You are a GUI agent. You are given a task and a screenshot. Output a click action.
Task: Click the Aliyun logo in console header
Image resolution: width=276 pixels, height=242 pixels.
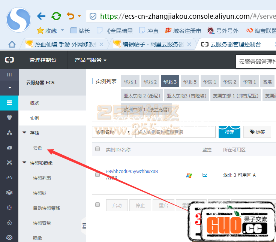(9, 60)
